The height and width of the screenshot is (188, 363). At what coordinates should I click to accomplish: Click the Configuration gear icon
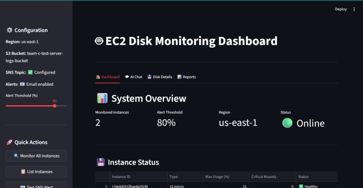click(9, 30)
